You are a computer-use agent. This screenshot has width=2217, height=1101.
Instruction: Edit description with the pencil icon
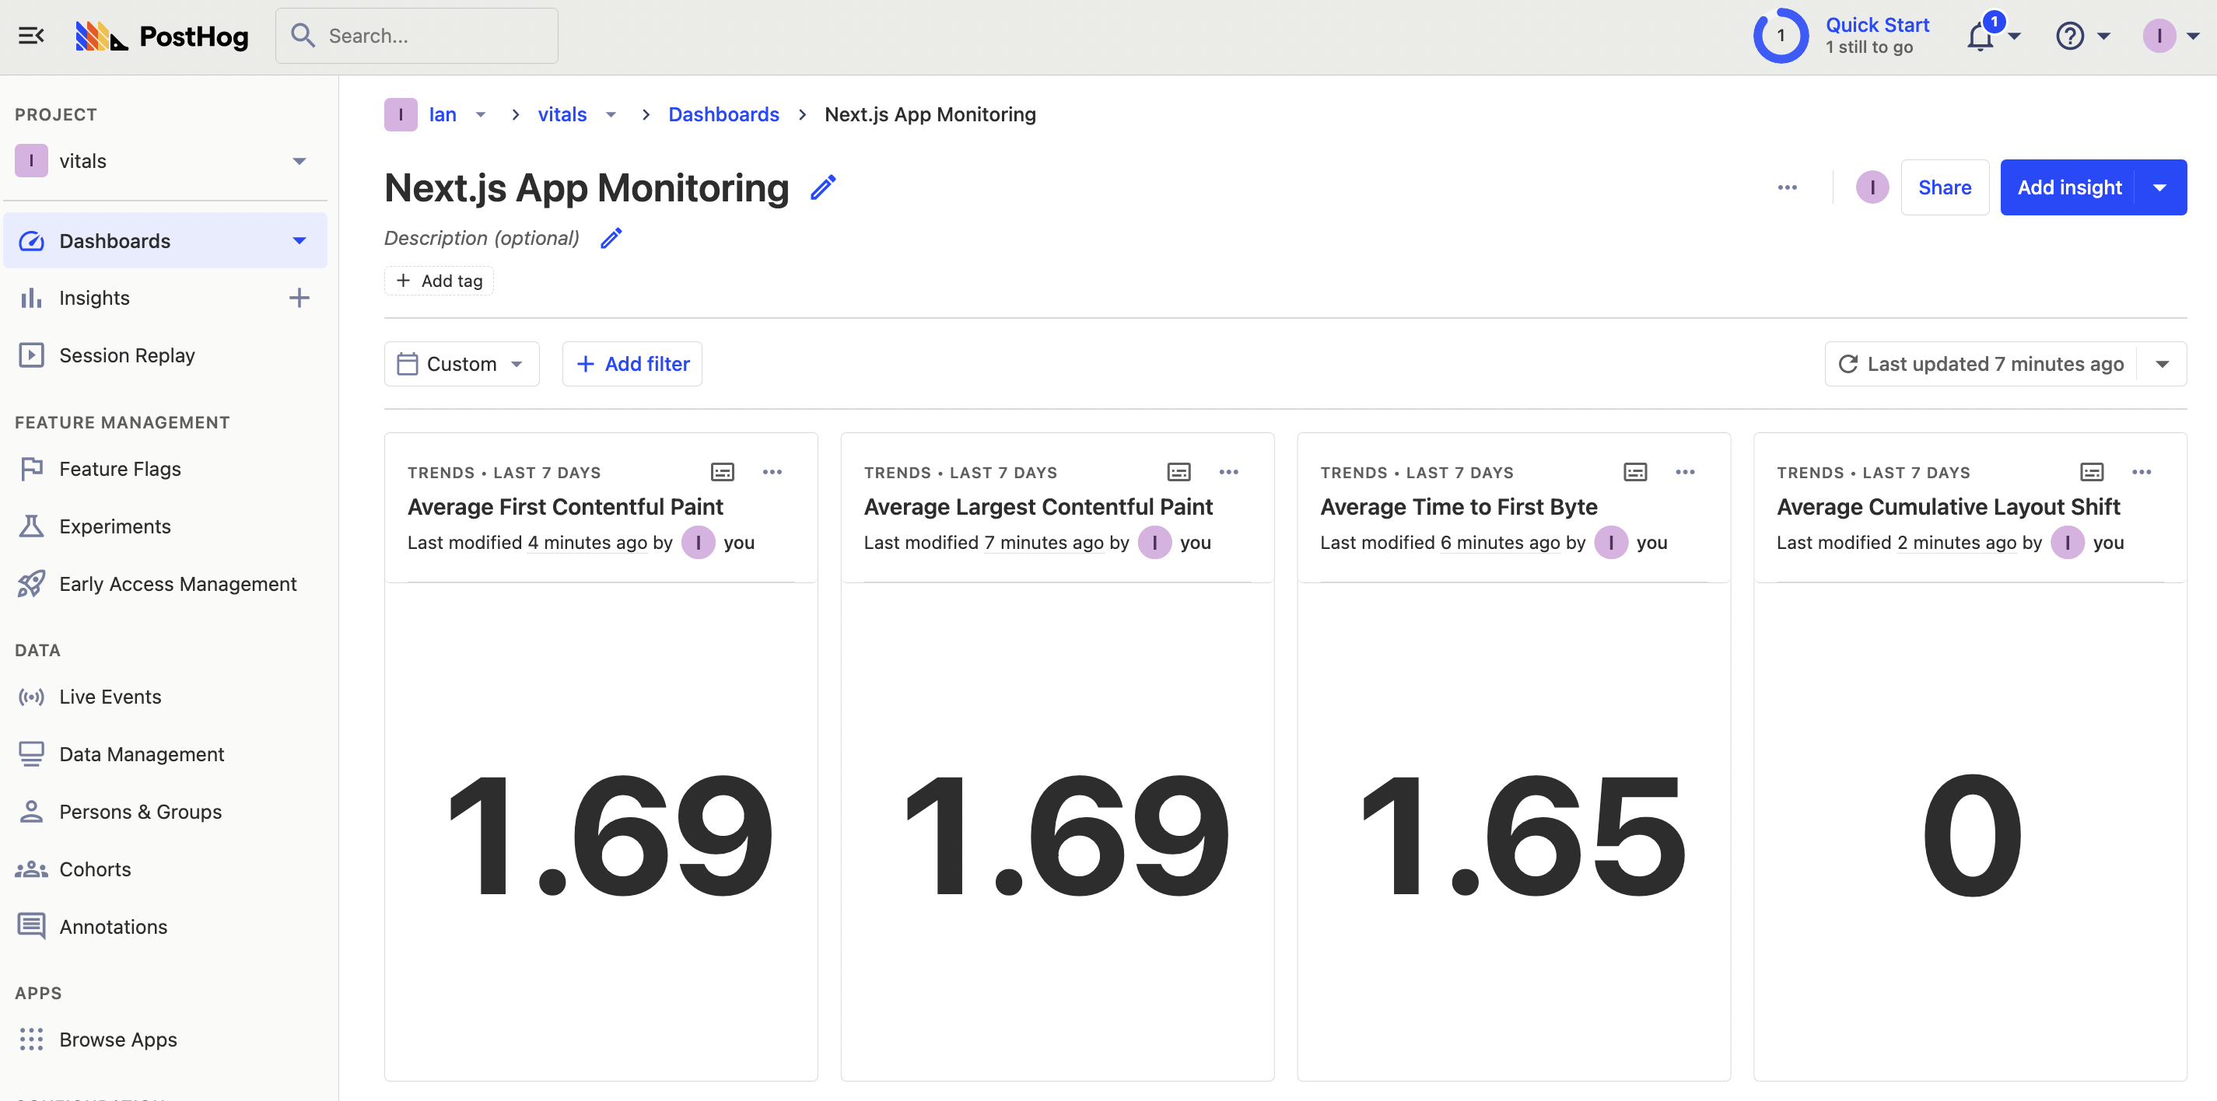coord(611,238)
